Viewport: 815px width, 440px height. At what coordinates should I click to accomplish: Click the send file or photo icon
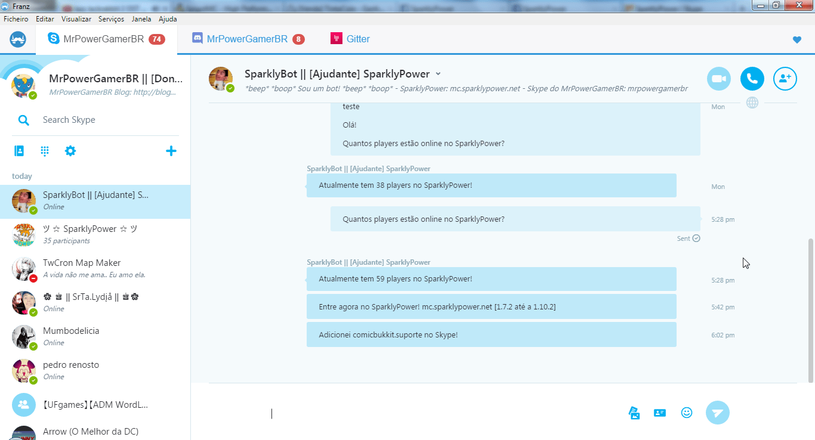click(634, 413)
